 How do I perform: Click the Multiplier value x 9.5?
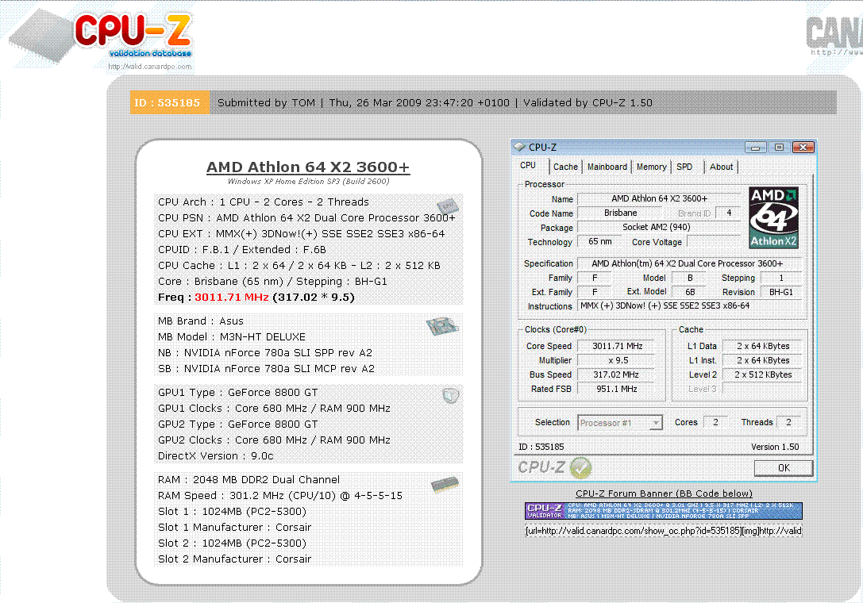point(617,360)
